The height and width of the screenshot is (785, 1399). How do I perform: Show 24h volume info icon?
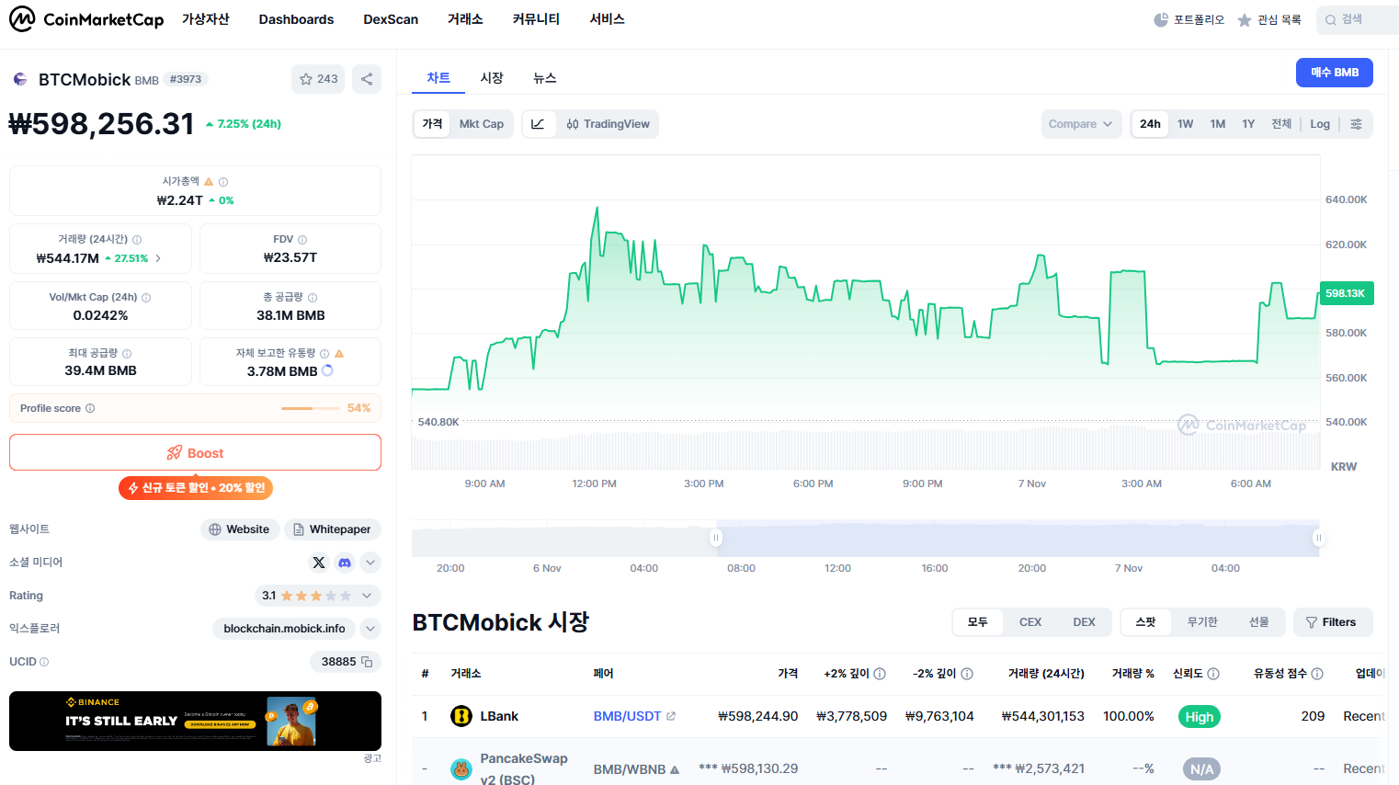[137, 239]
